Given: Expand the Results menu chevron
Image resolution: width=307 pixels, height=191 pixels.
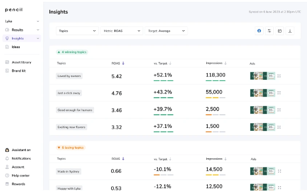Looking at the screenshot, I should [38, 30].
